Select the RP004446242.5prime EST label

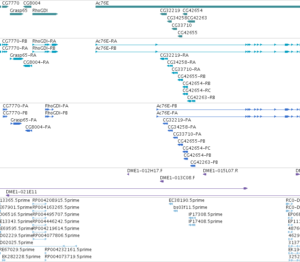[x=56, y=222]
